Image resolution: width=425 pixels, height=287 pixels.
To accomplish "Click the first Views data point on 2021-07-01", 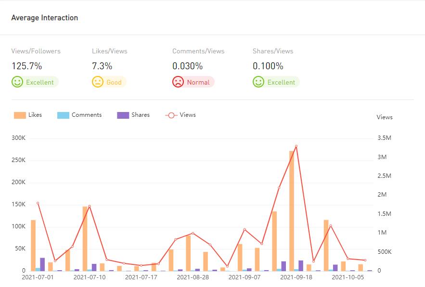I will (38, 203).
